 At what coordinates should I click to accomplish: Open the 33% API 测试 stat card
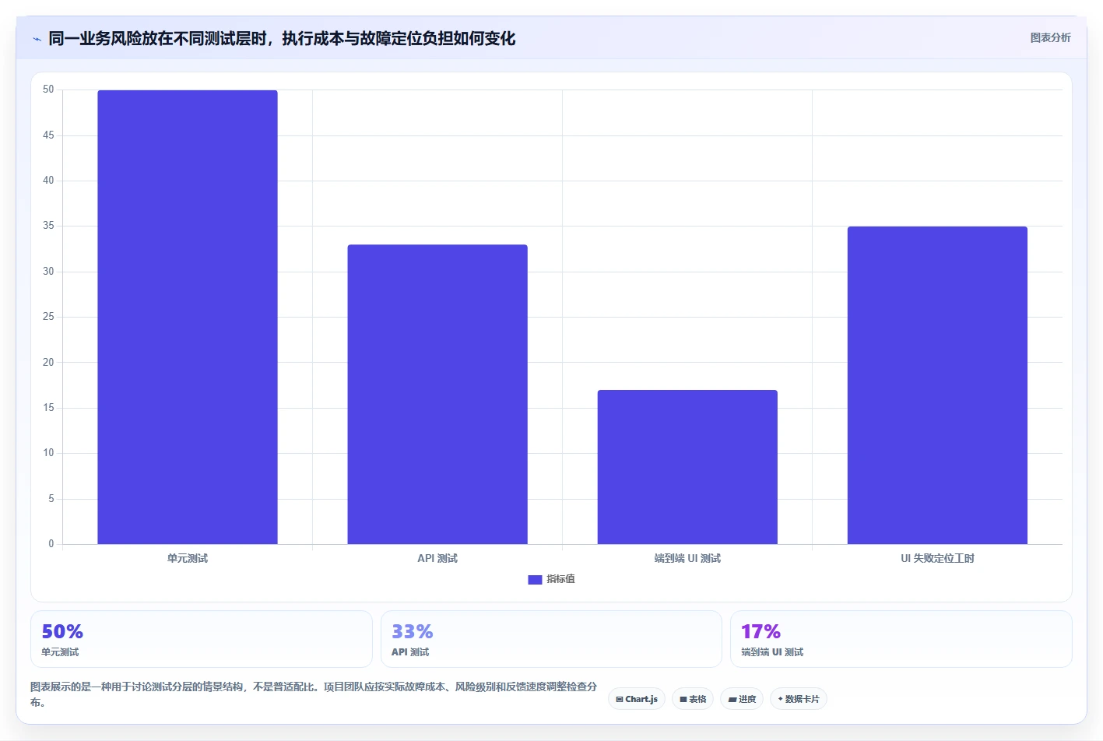(551, 639)
